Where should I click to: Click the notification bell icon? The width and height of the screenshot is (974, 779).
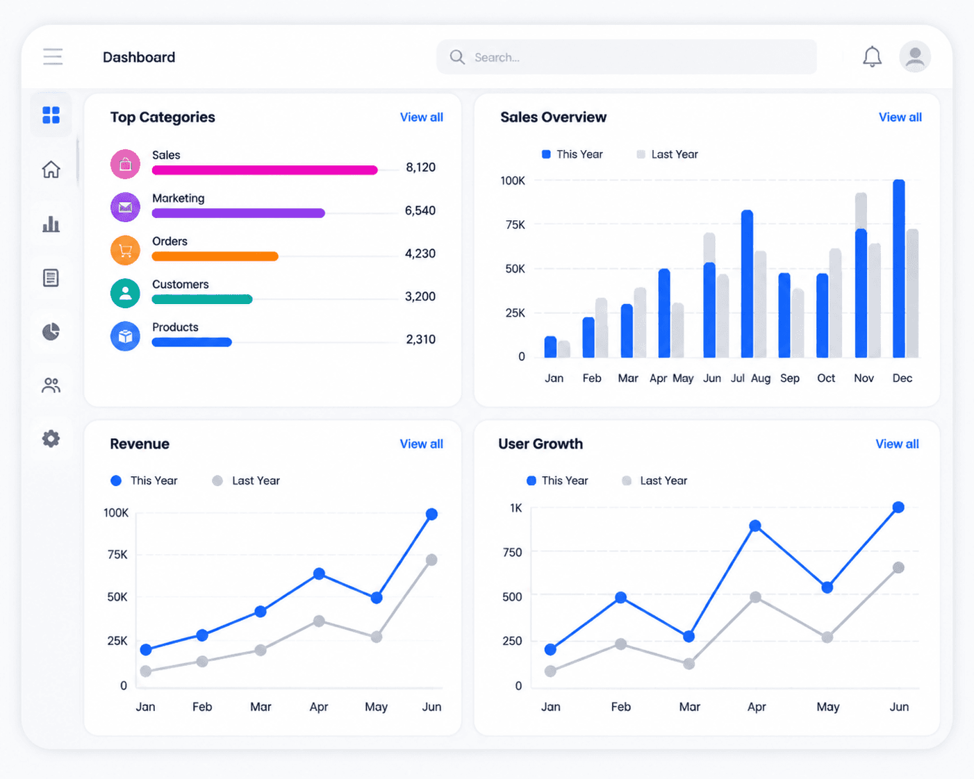tap(872, 57)
